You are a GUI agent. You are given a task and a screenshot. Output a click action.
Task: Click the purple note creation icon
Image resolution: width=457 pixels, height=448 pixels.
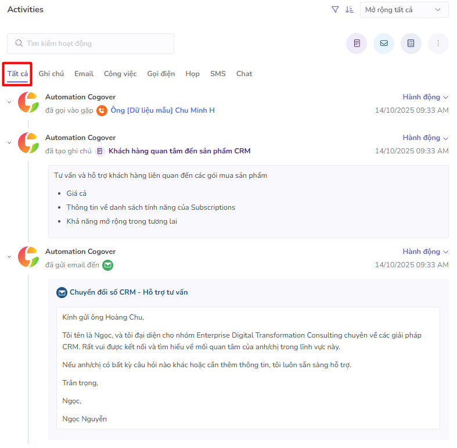click(x=357, y=44)
